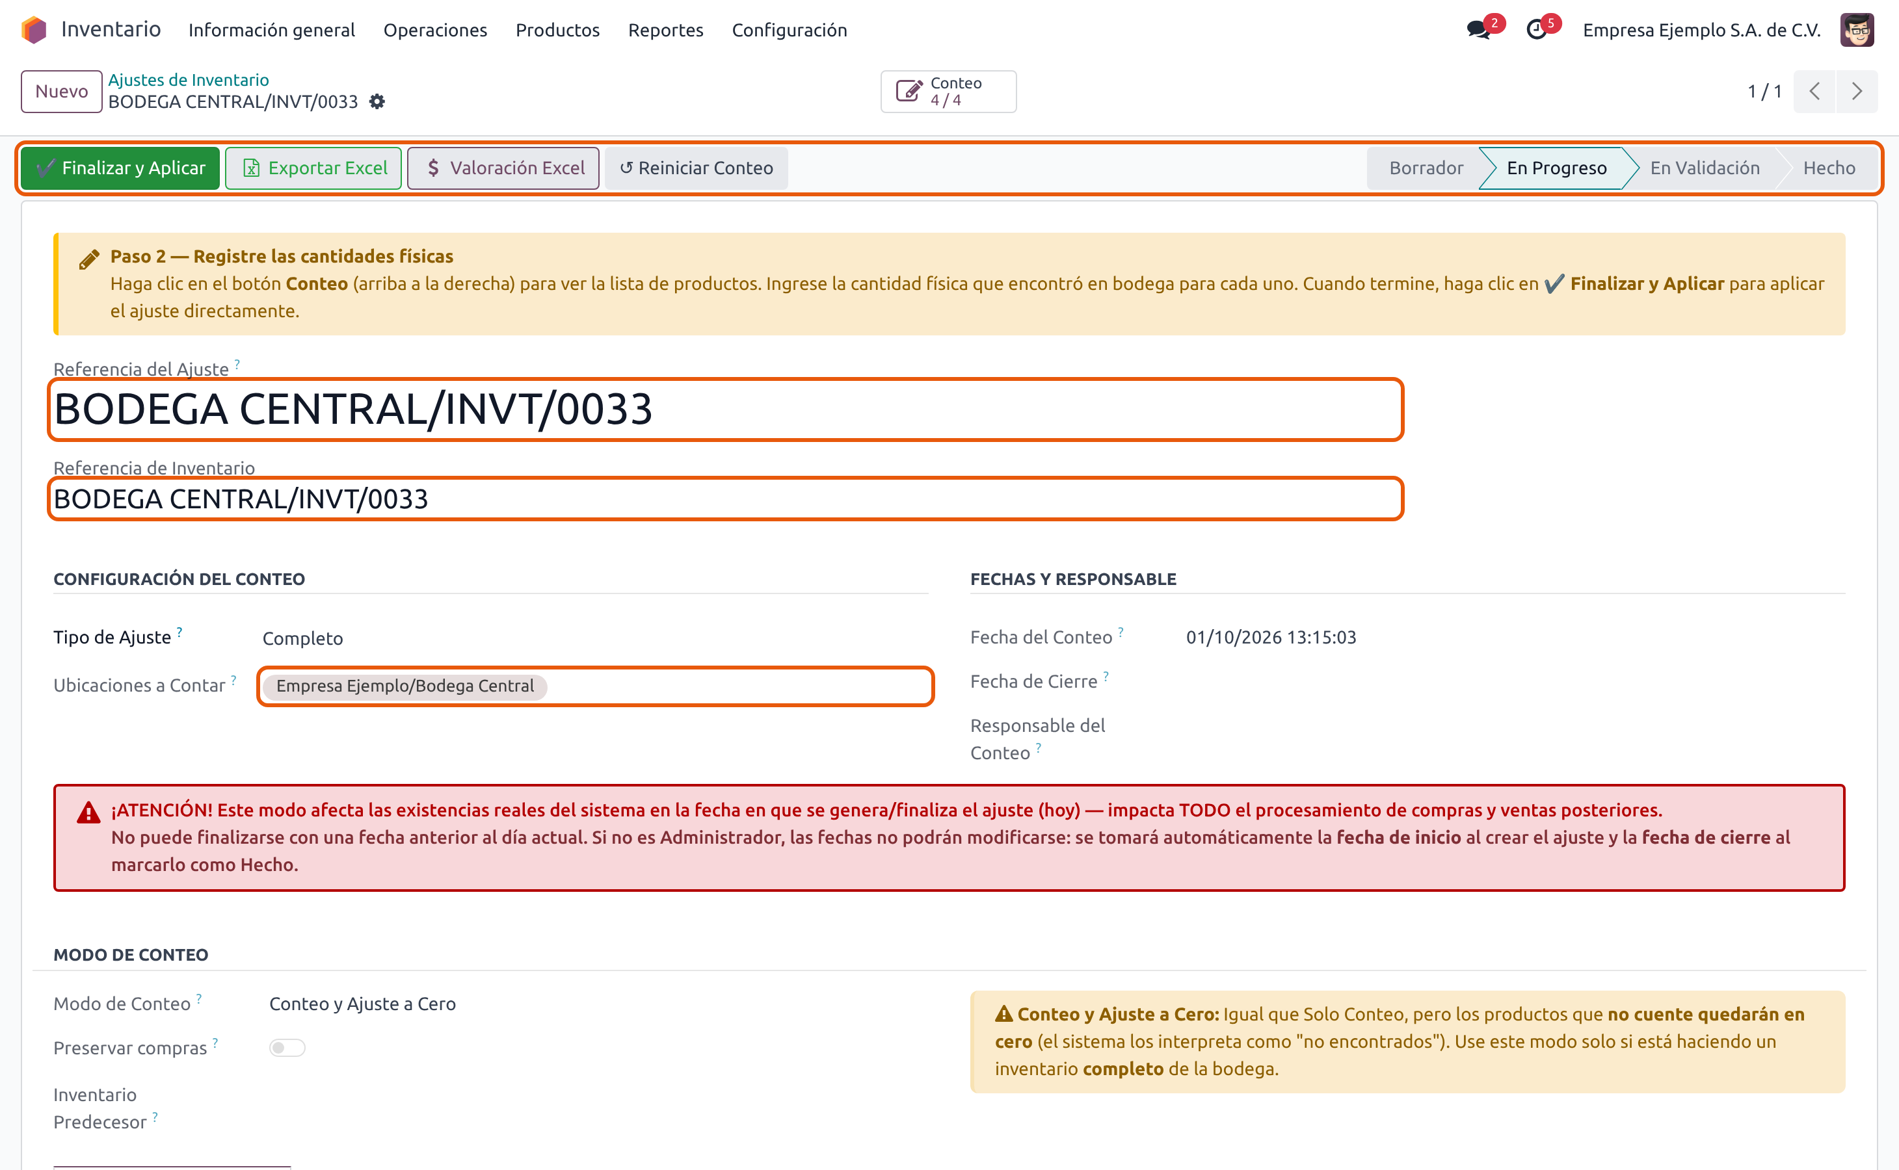Open the Empresa Ejemplo S.A. de C.V. company switcher
1899x1170 pixels.
[1701, 30]
